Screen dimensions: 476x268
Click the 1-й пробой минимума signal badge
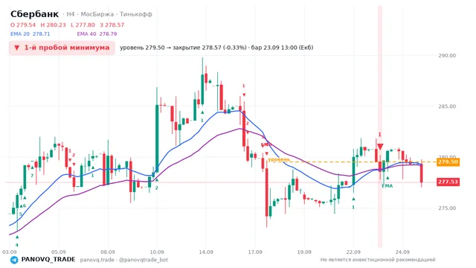(62, 48)
